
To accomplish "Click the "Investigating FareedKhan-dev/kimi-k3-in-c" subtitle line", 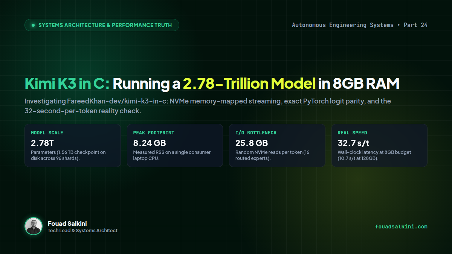I will click(208, 101).
